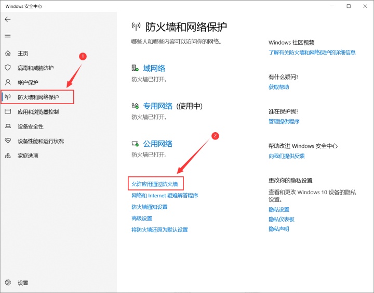Open 网络和 Internet 疑难解答程序 link
The width and height of the screenshot is (374, 293).
(x=165, y=196)
